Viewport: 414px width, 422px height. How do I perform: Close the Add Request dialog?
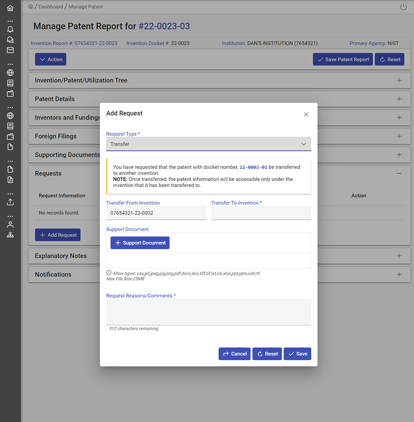(306, 114)
